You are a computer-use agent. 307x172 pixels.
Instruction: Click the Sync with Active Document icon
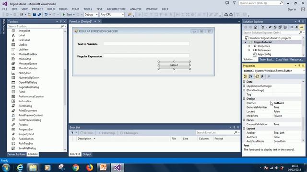(270, 27)
